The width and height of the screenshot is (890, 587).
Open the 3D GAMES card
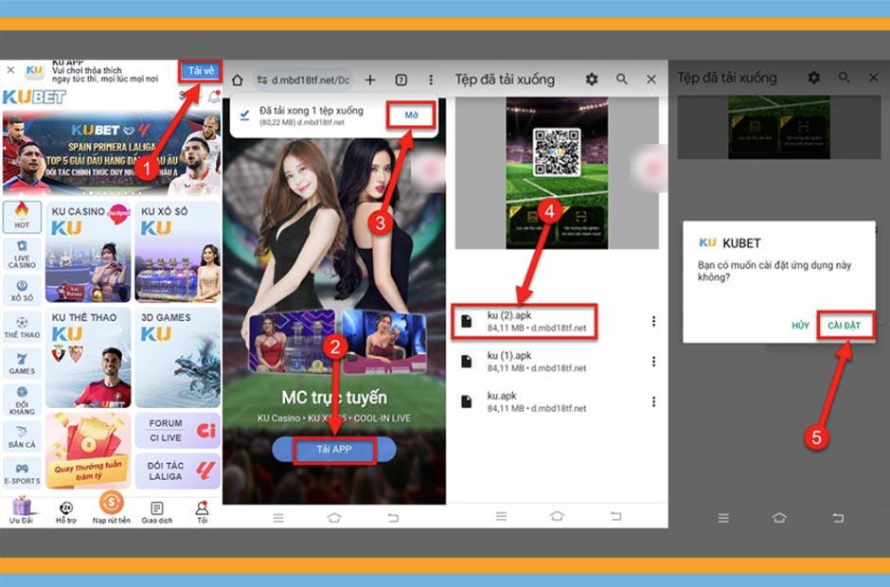178,358
